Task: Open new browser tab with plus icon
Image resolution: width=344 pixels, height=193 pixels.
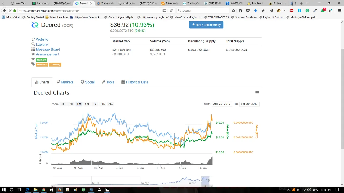Action: point(301,3)
